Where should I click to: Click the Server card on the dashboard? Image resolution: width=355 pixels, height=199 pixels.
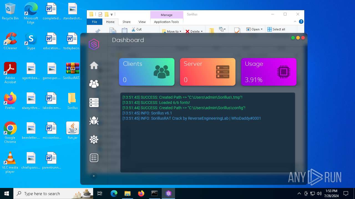pyautogui.click(x=208, y=72)
